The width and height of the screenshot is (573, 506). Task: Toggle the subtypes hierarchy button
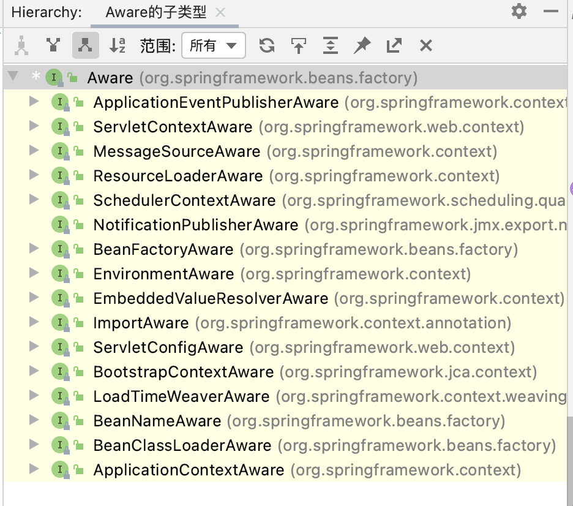click(x=86, y=46)
